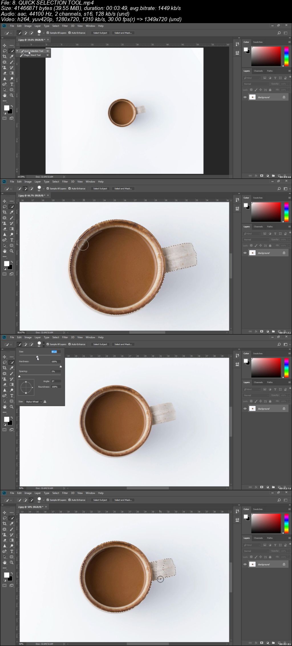Screen dimensions: 292x646
Task: Click the brush Size input field showing px
Action: point(56,352)
